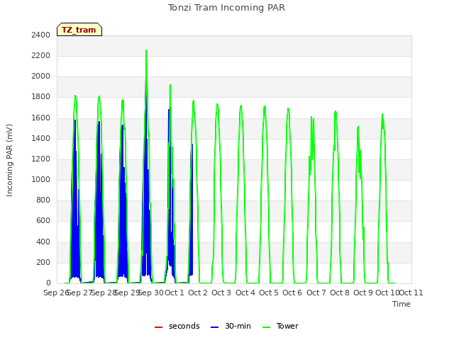Click the 'Incoming PAR (mV)' axis label
This screenshot has height=340, width=454.
coord(9,161)
